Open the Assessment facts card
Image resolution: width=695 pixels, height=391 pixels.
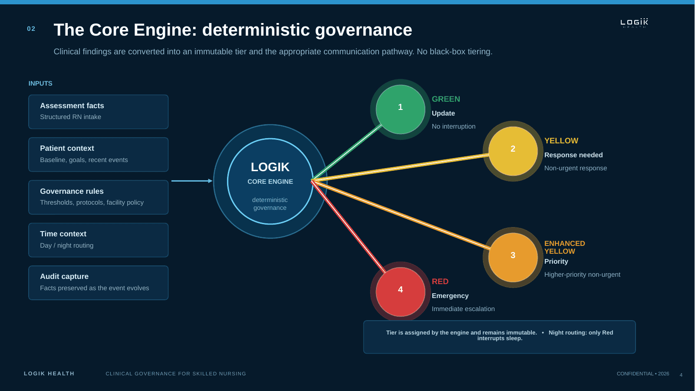pos(99,112)
